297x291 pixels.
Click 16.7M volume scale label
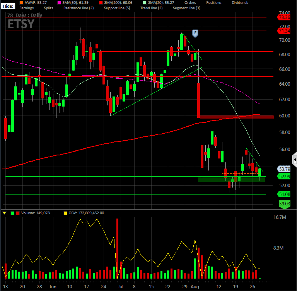(x=280, y=217)
